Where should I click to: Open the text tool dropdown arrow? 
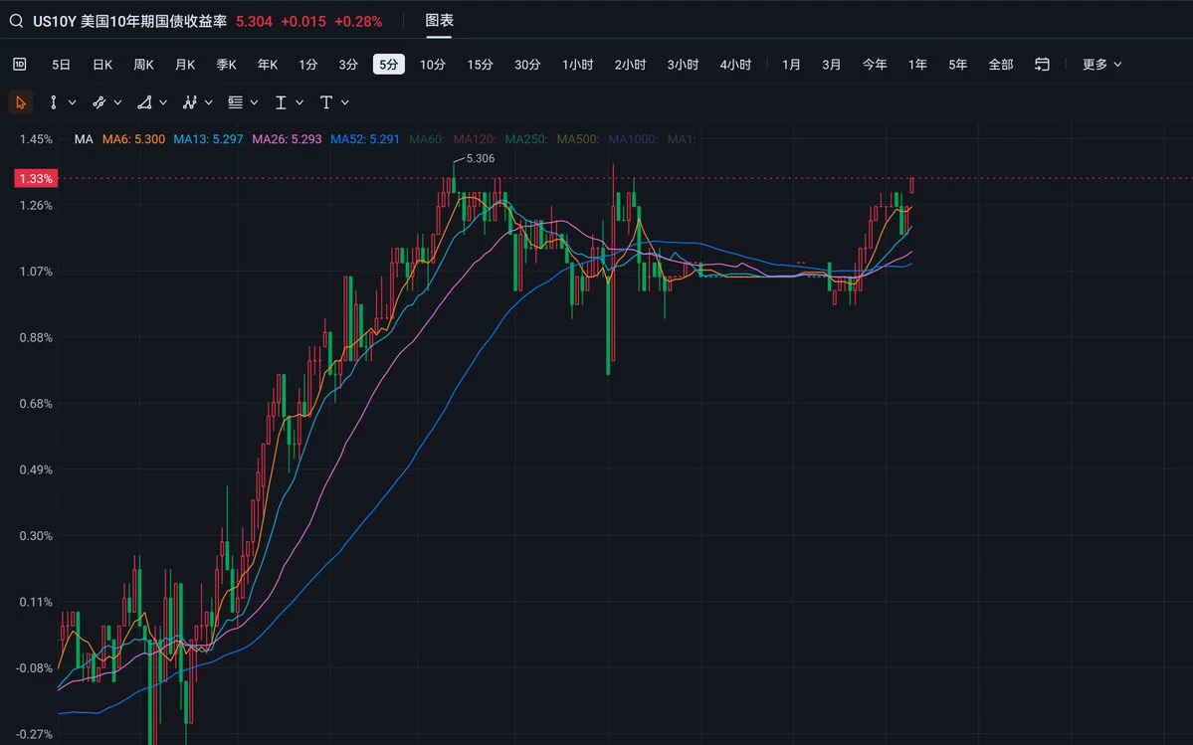345,102
